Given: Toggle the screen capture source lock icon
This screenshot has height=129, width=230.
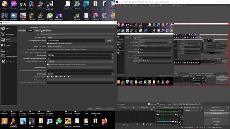Looking at the screenshot, I should tap(154, 110).
